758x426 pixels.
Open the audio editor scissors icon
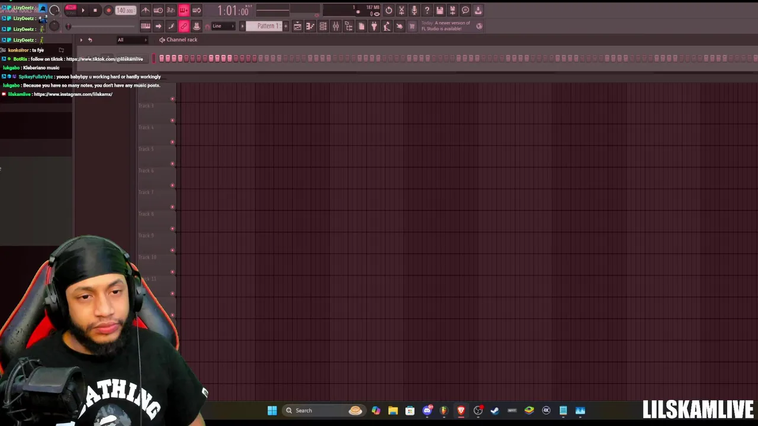[x=402, y=10]
